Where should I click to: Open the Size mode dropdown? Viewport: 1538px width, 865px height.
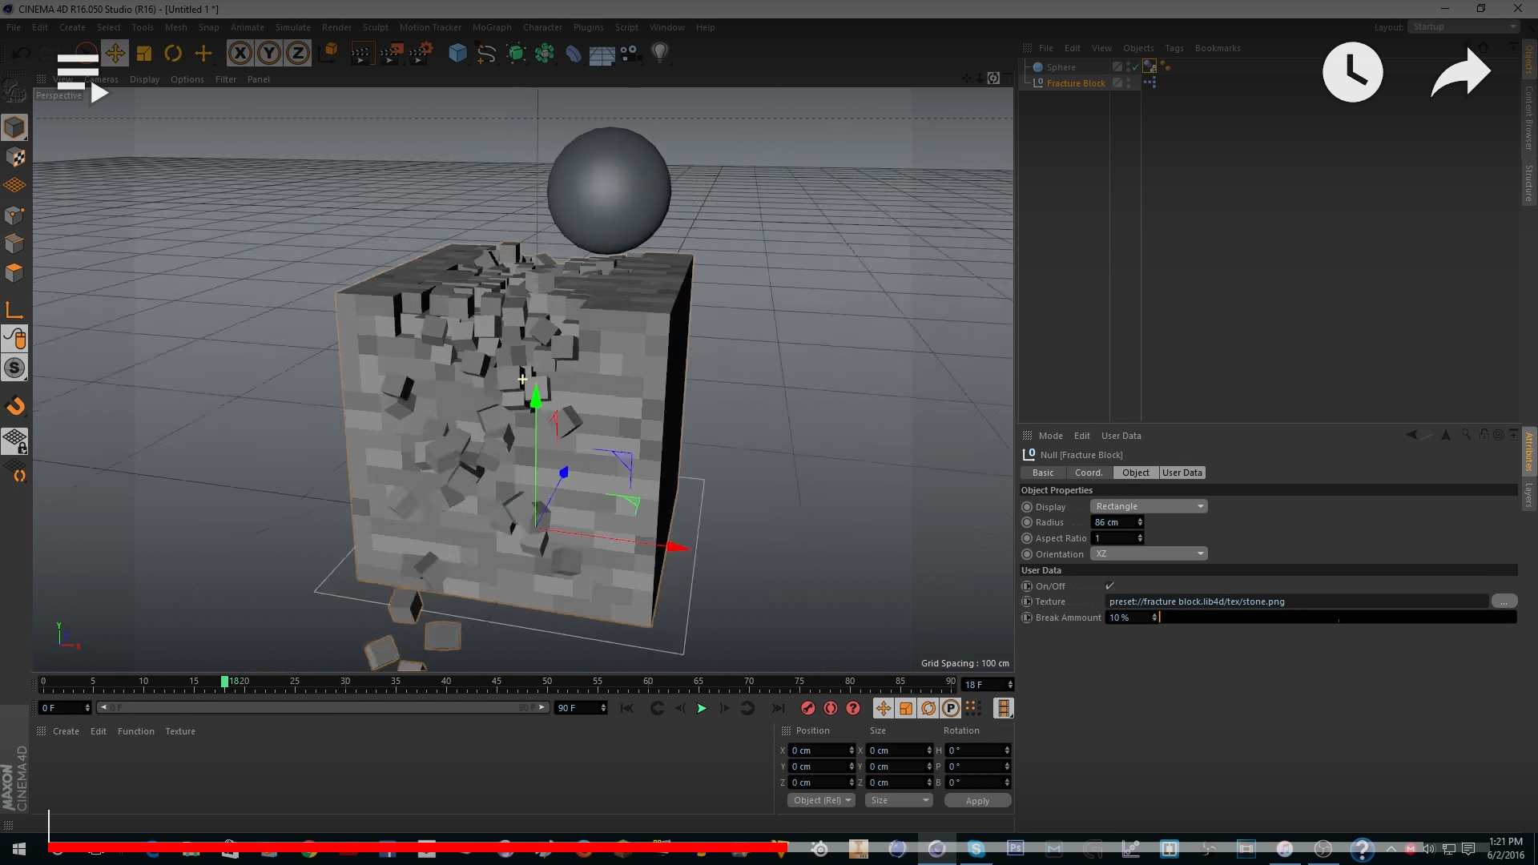click(899, 801)
